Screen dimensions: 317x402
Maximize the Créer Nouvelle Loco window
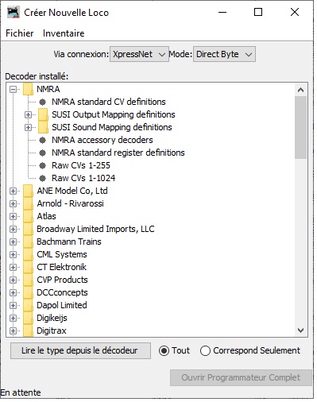(x=258, y=12)
